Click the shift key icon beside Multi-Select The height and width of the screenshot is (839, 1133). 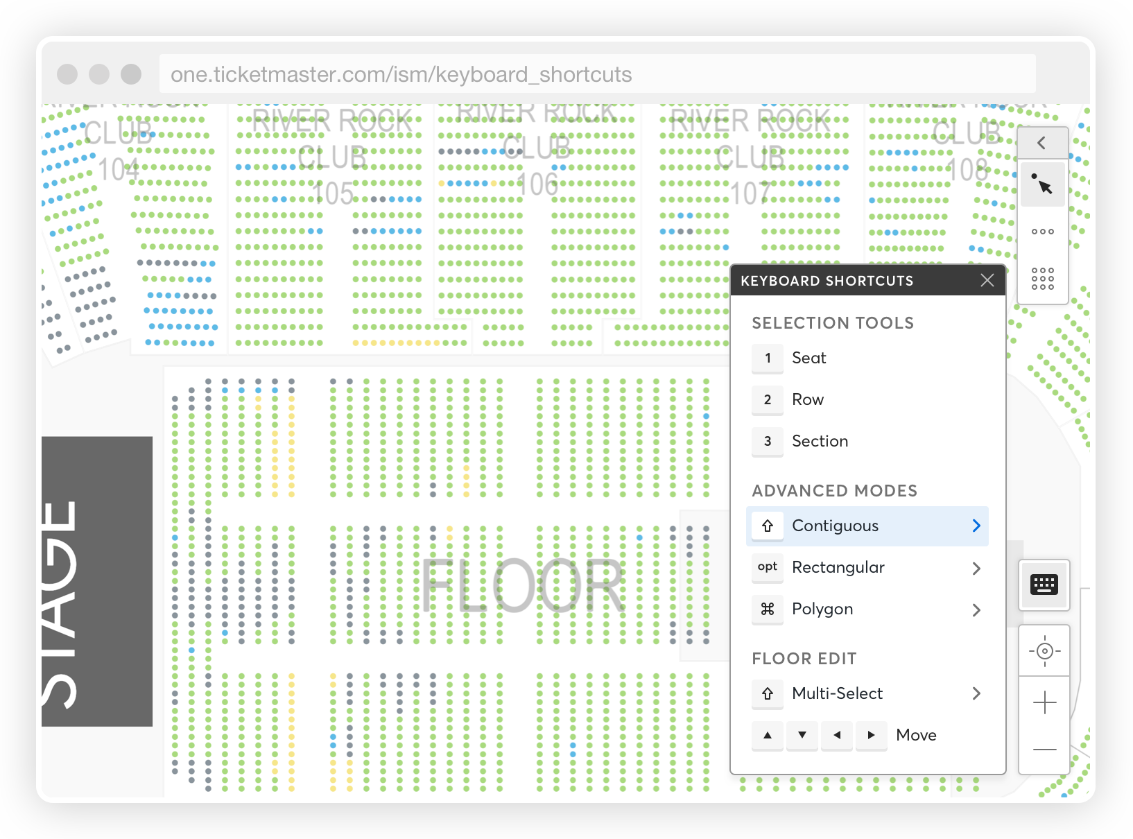coord(768,694)
